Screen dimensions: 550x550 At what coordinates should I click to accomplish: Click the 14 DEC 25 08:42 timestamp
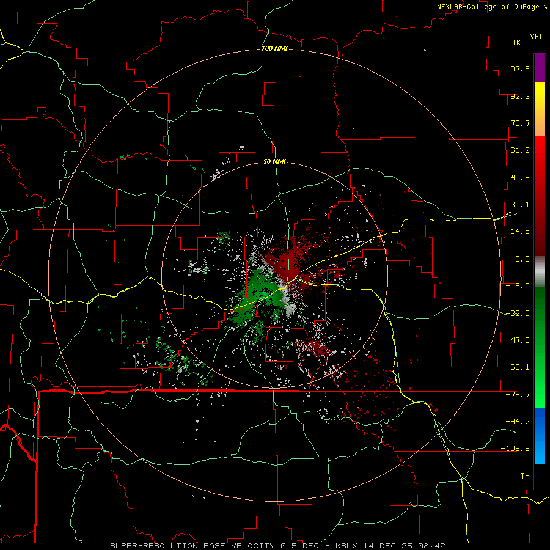[x=405, y=546]
